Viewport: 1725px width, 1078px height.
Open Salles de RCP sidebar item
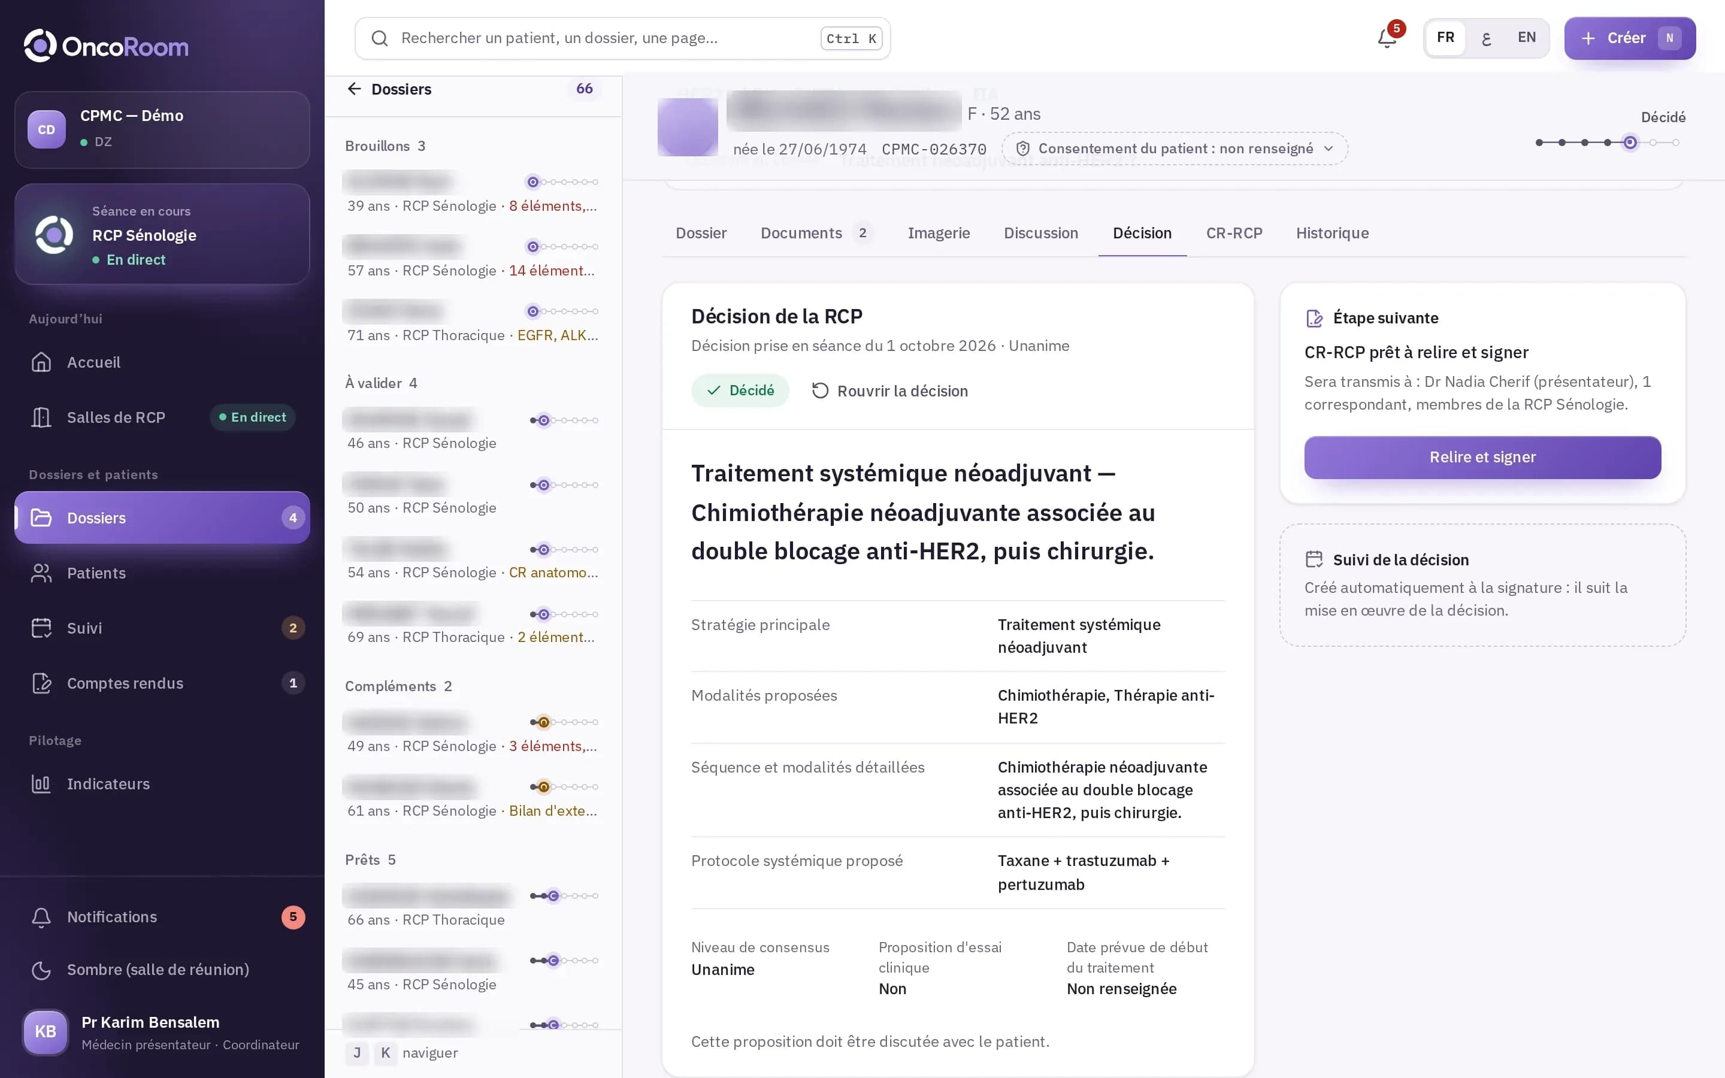tap(162, 417)
